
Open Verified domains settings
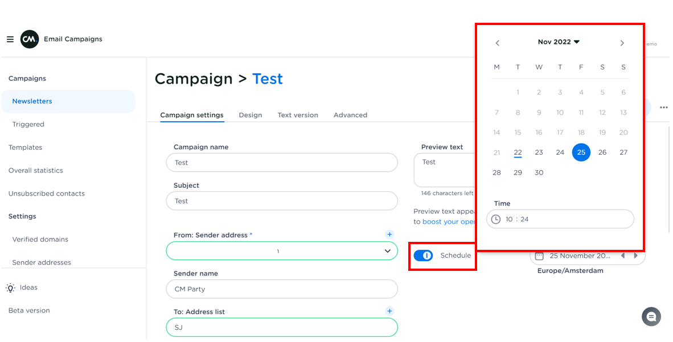pyautogui.click(x=40, y=240)
